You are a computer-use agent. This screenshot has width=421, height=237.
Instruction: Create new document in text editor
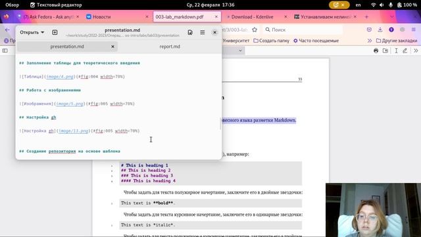click(x=55, y=32)
